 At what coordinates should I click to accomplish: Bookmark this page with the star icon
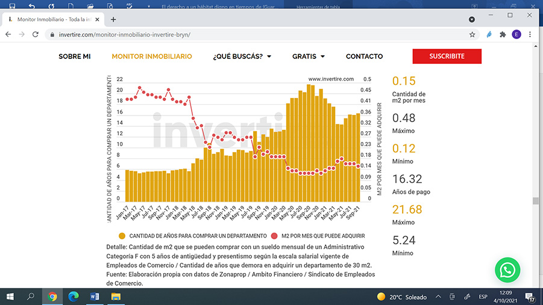pos(472,34)
